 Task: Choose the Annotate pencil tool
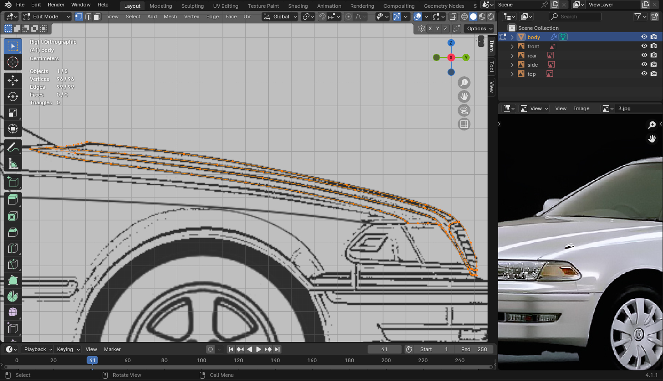[x=13, y=148]
